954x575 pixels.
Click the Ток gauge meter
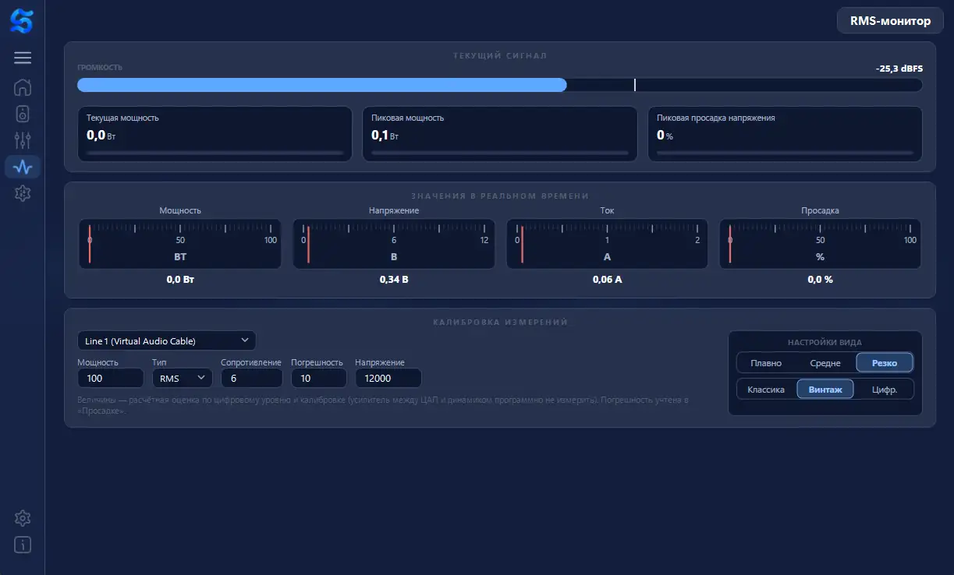pos(608,244)
